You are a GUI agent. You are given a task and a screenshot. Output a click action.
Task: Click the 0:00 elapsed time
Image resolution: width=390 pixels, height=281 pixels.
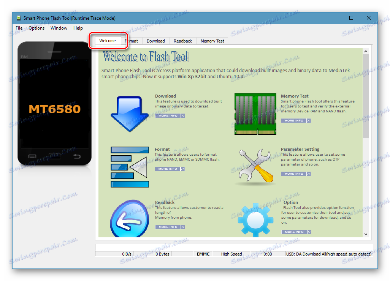(268, 254)
